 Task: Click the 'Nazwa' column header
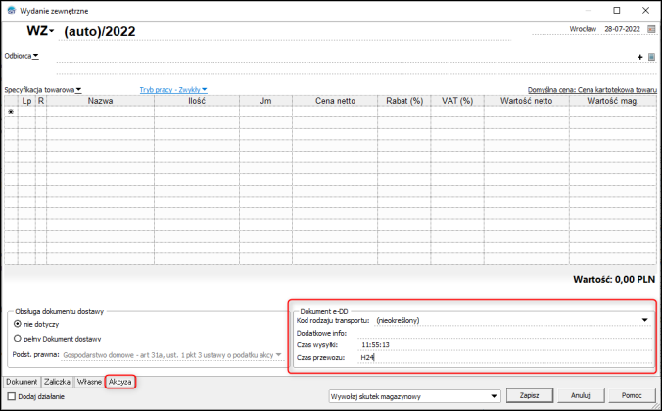pos(100,101)
